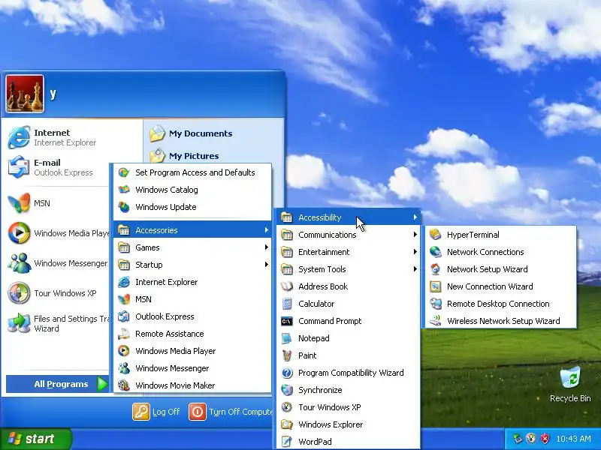
Task: Open My Documents
Action: [x=192, y=133]
